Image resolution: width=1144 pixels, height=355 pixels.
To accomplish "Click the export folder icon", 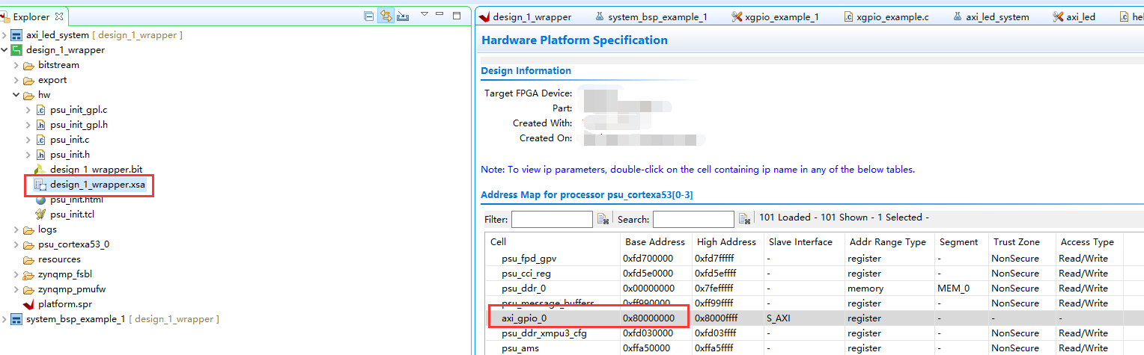I will 28,80.
